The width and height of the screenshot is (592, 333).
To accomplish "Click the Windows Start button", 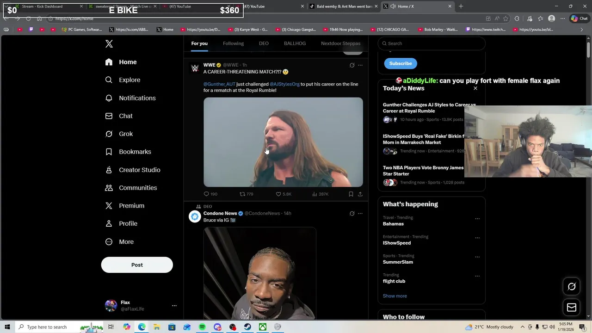I will point(7,327).
